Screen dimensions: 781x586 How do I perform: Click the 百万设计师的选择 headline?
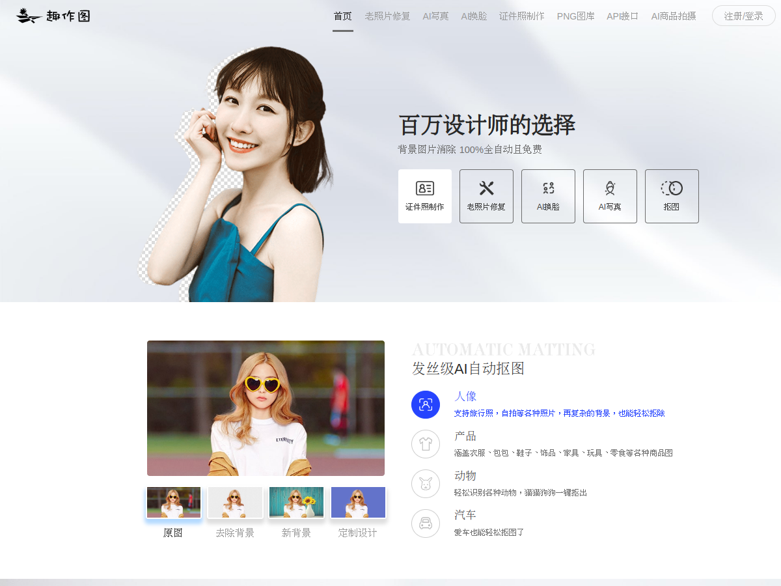point(487,125)
